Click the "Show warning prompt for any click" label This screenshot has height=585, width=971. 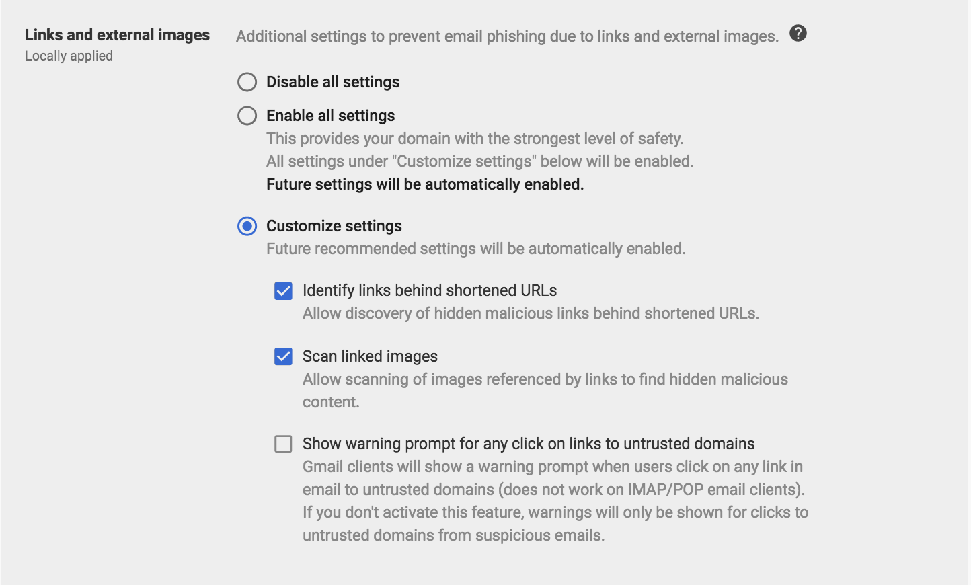pos(529,444)
